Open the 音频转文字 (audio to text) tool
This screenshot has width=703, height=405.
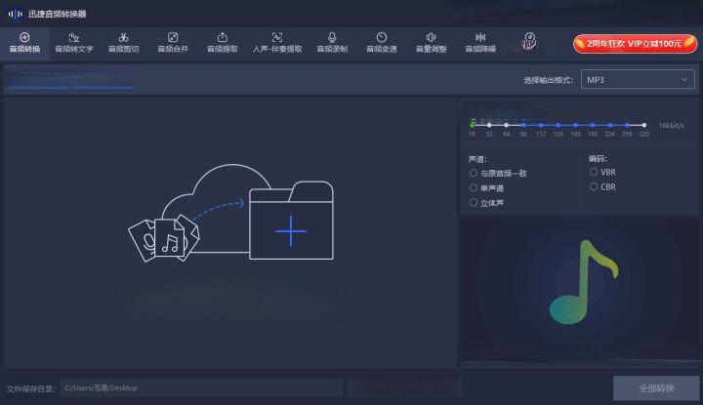74,42
